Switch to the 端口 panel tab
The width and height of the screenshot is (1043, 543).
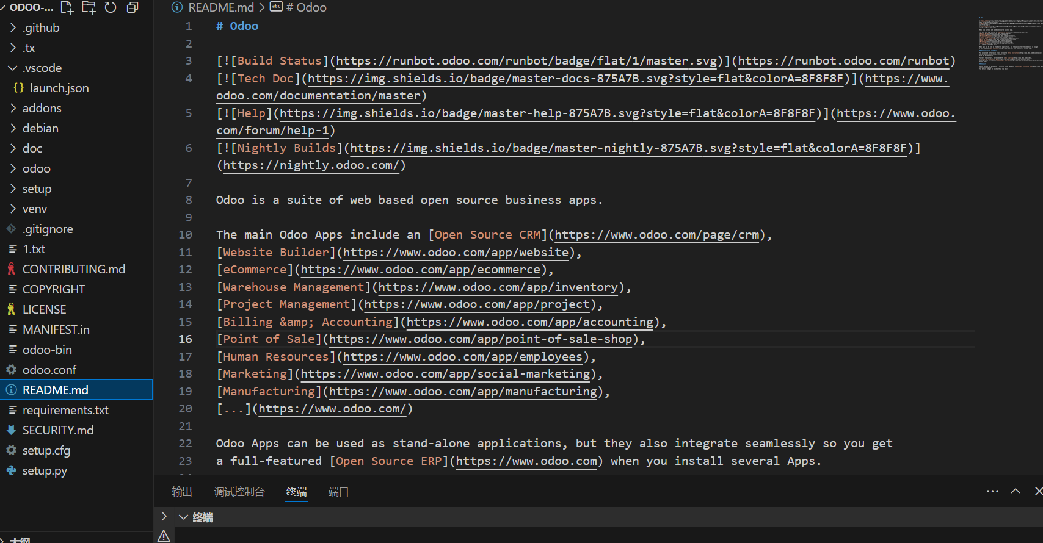(338, 492)
